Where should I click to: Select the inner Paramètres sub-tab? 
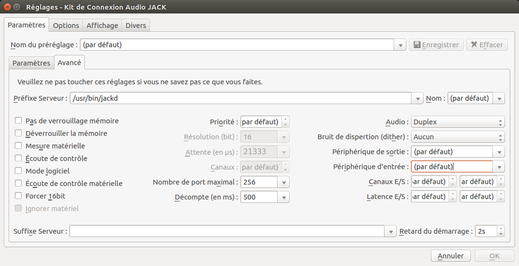tap(31, 63)
